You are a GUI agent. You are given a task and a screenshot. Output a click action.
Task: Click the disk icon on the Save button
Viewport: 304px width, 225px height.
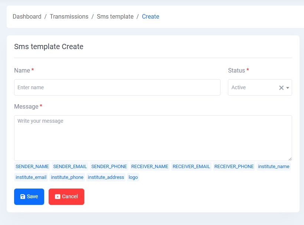pyautogui.click(x=23, y=196)
